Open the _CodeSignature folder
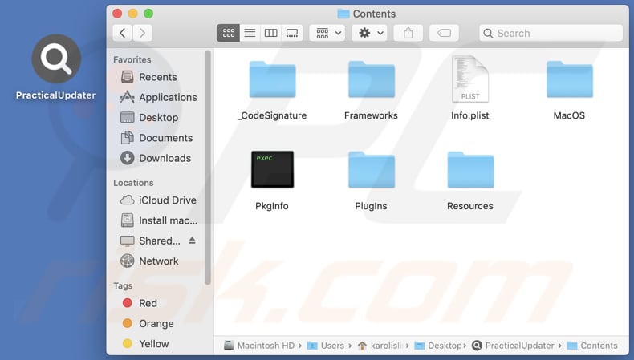Image resolution: width=634 pixels, height=360 pixels. coord(272,80)
